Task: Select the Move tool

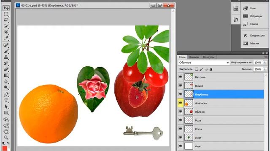Action: (x=6, y=8)
